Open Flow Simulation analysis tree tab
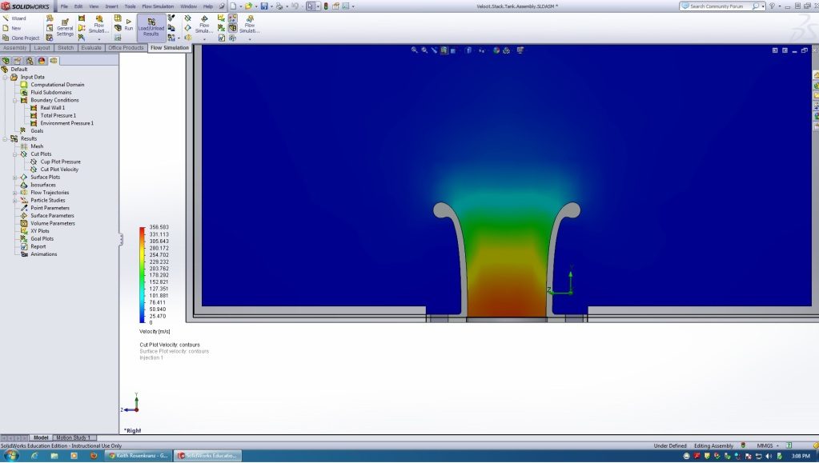The image size is (819, 463). 54,61
